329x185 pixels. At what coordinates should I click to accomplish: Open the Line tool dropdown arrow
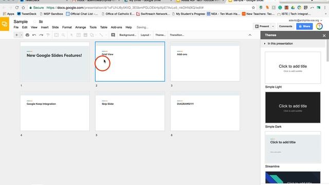[x=106, y=35]
